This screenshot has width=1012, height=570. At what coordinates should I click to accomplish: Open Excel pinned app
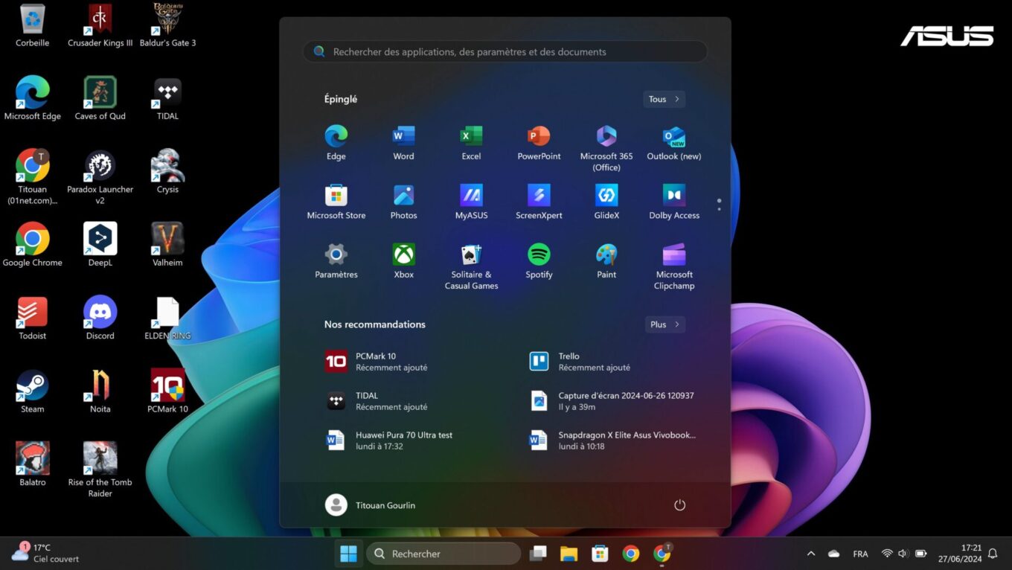click(x=471, y=143)
